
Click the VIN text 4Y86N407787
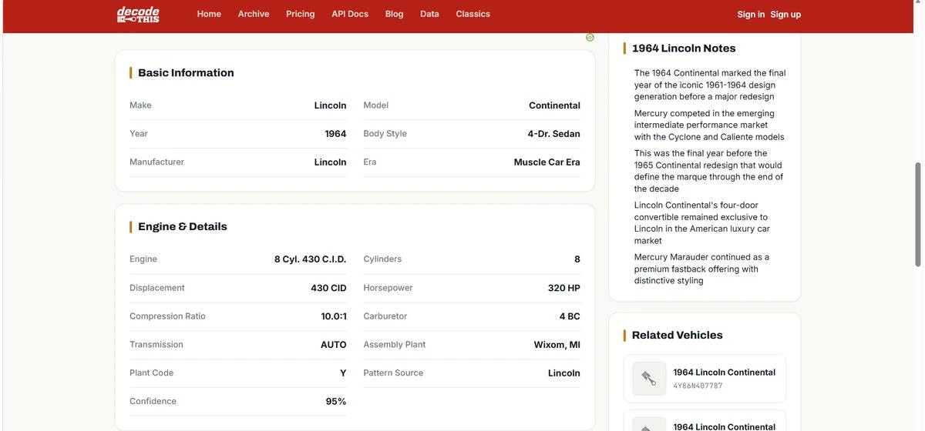pos(698,386)
